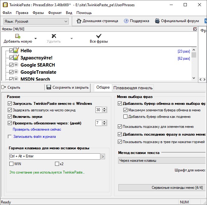
Task: Decrease update check days spinner down
Action: (104, 124)
